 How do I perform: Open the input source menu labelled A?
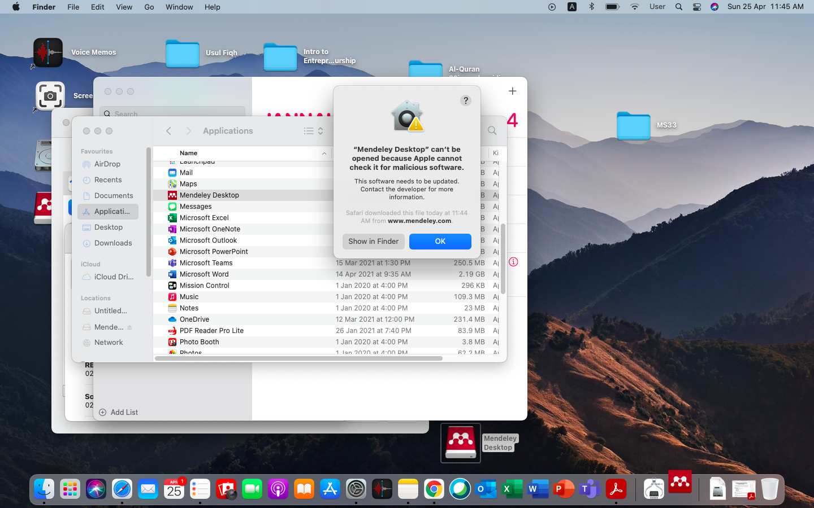tap(572, 7)
